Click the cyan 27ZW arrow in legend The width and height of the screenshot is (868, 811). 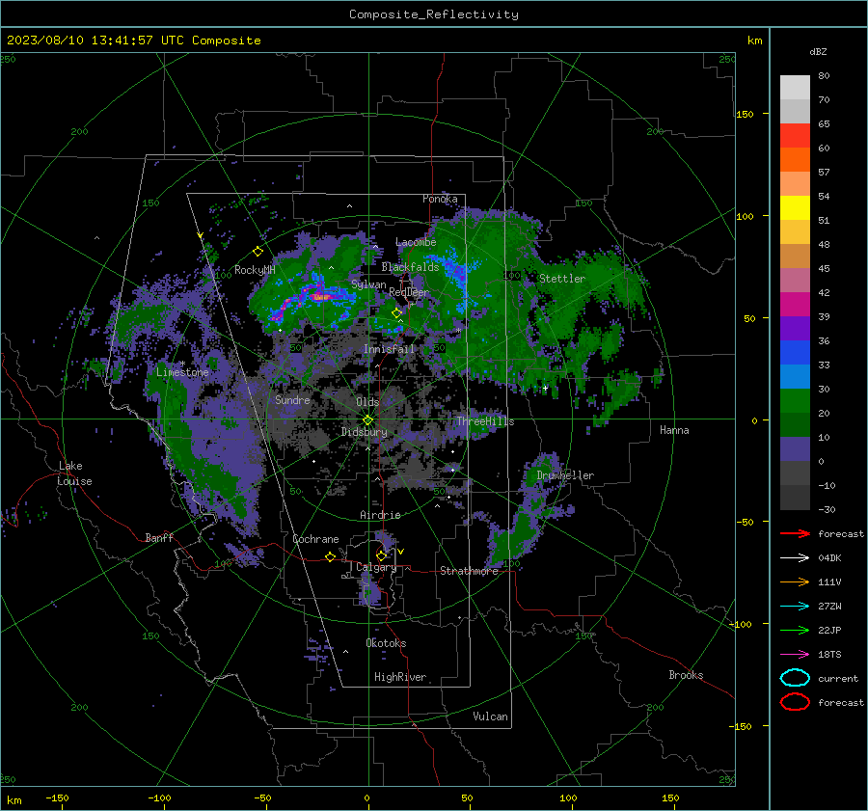795,606
